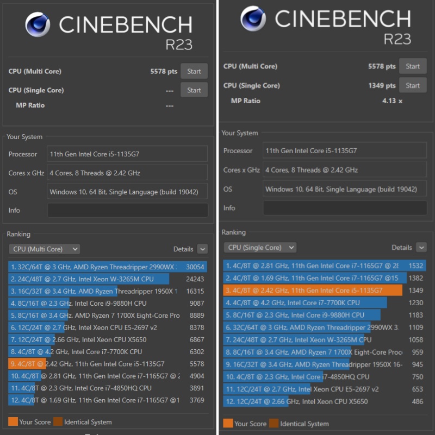Start Multi Core test in right Cinebench window

click(413, 66)
